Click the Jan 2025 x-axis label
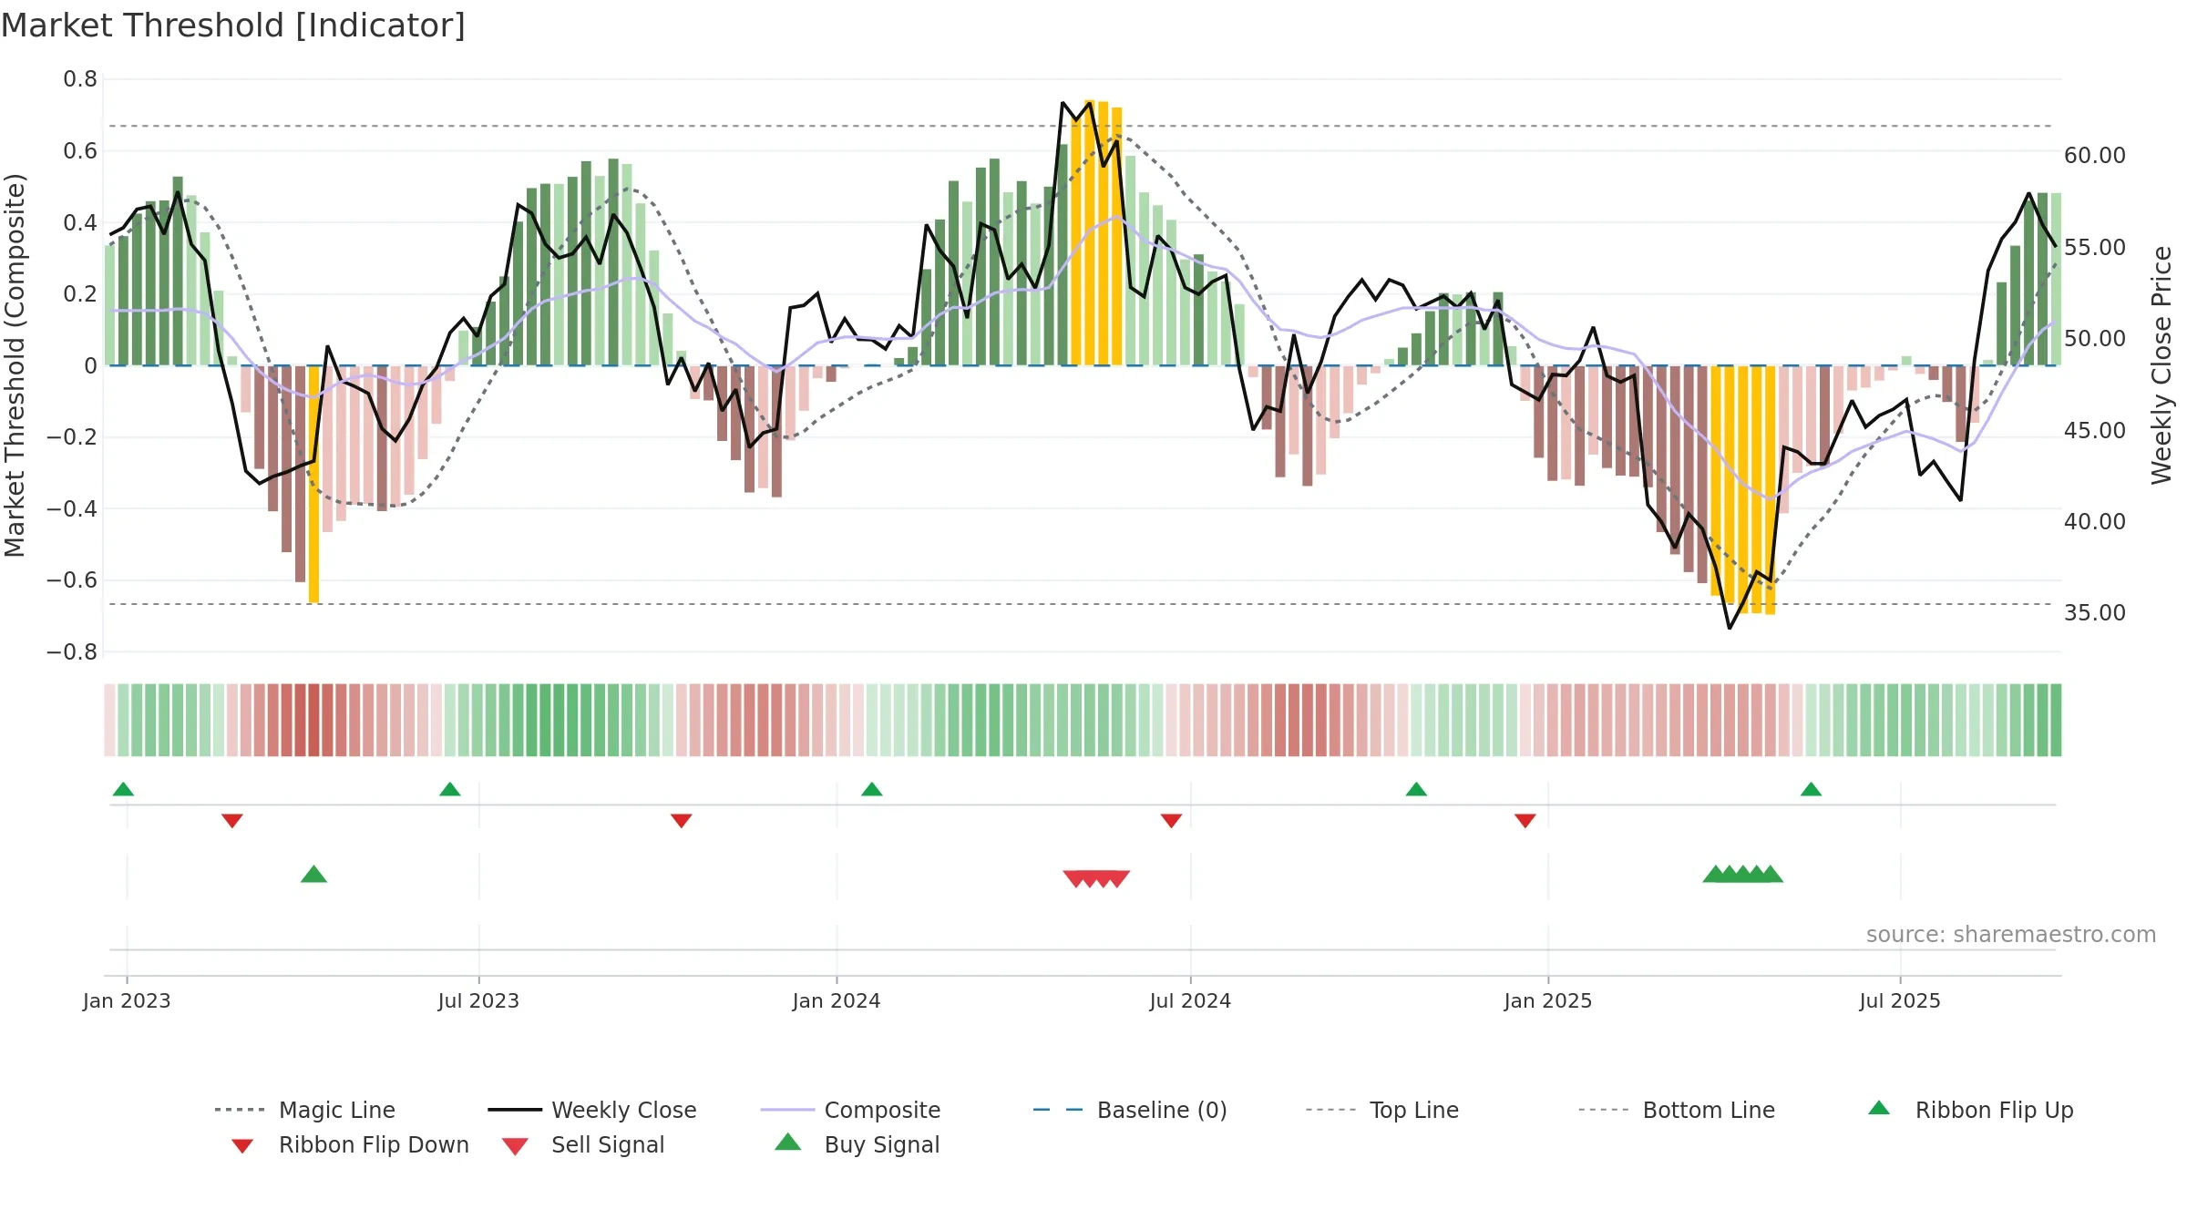2187x1230 pixels. coord(1548,1000)
